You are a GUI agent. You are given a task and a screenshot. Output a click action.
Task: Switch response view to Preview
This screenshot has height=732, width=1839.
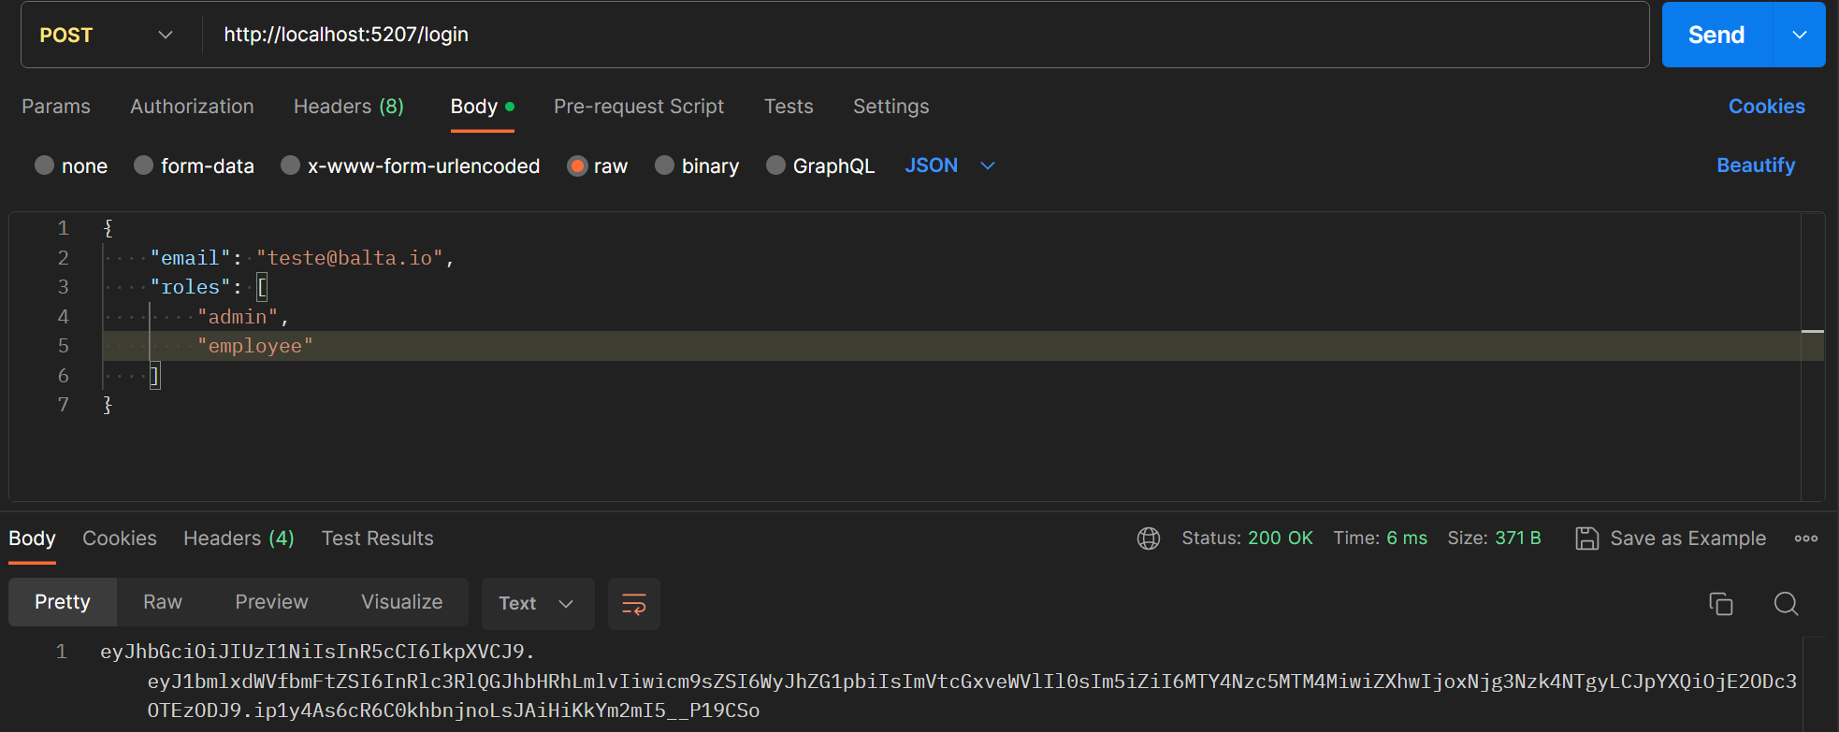tap(271, 602)
